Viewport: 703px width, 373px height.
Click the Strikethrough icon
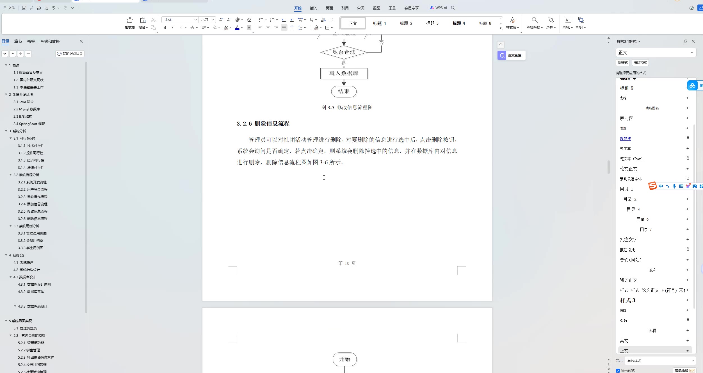[192, 28]
